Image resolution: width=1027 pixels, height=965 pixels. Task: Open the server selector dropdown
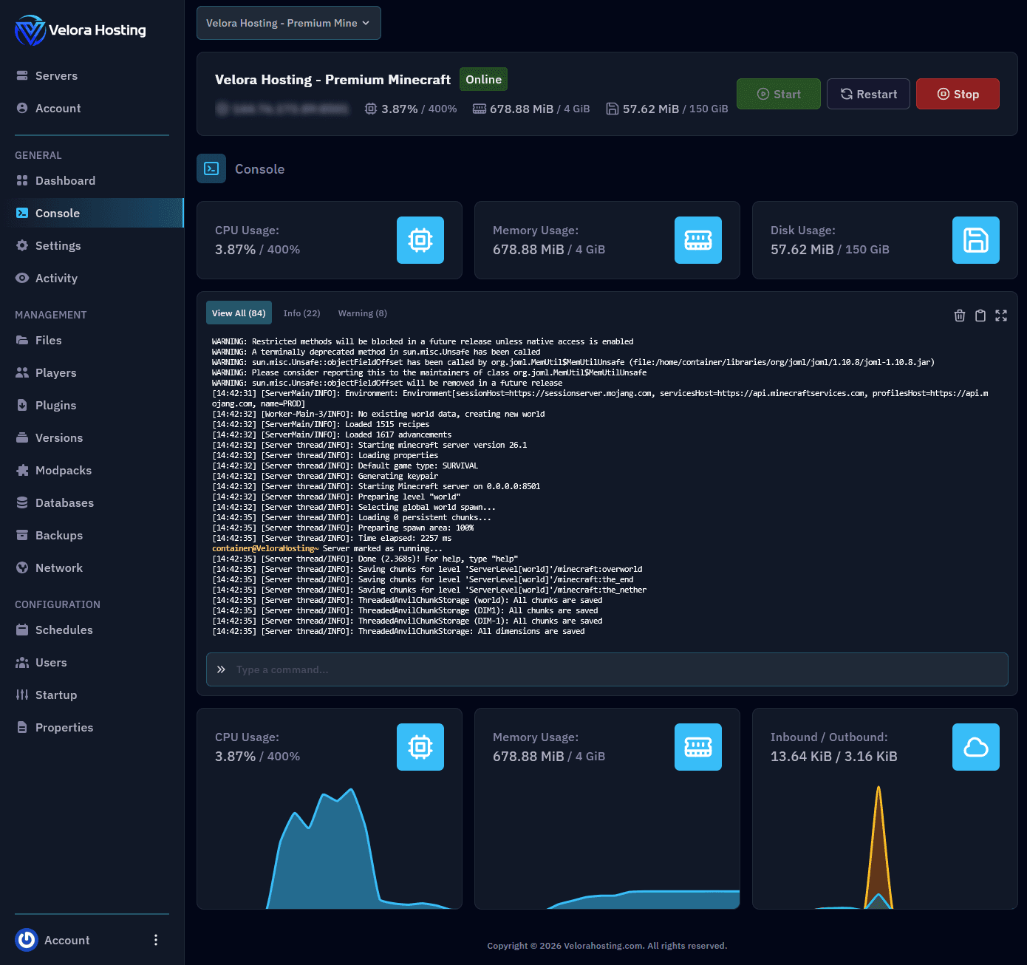(289, 23)
